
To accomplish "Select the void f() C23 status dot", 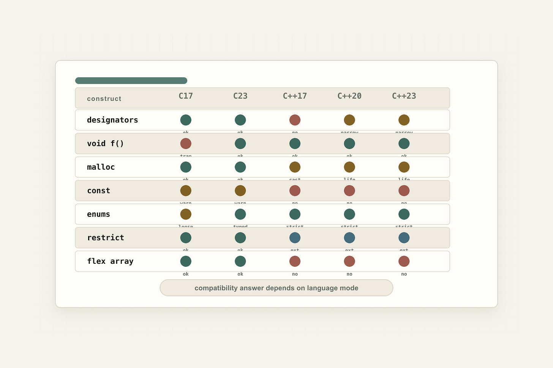I will tap(240, 144).
